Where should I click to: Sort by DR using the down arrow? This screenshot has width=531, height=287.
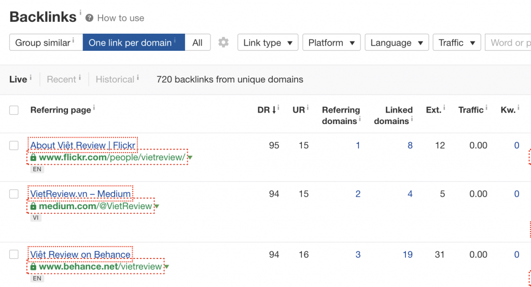[x=274, y=110]
